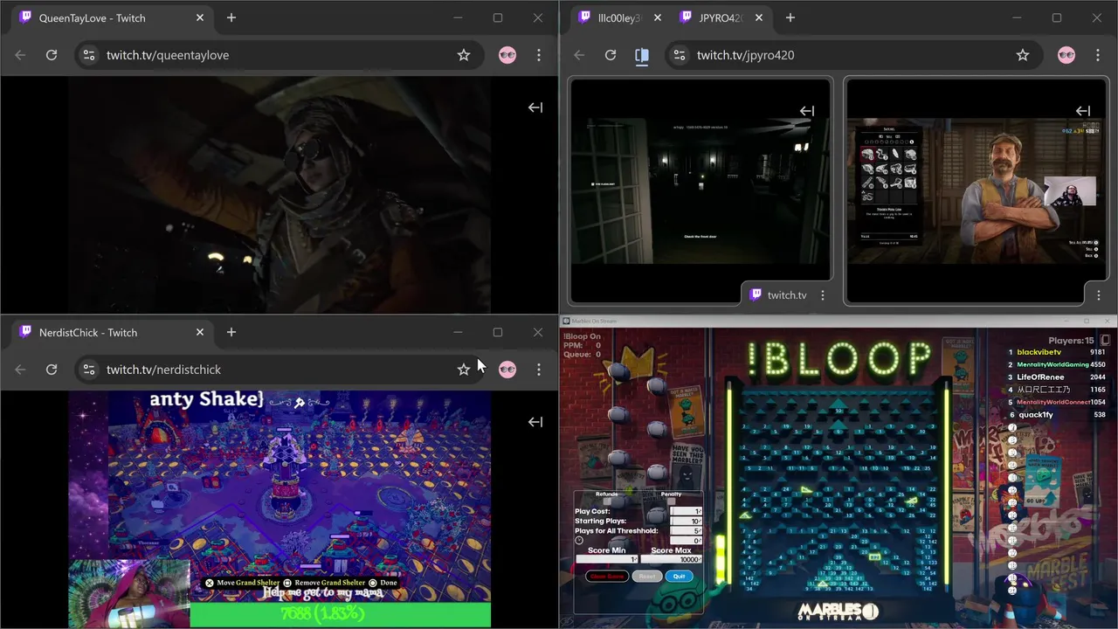Bookmark the QueenTayLove page with the star icon
The image size is (1118, 629).
tap(464, 55)
